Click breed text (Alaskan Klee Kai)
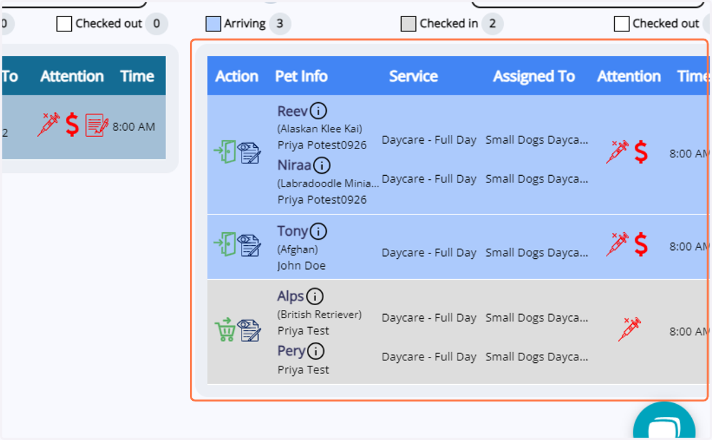This screenshot has width=712, height=440. [320, 128]
